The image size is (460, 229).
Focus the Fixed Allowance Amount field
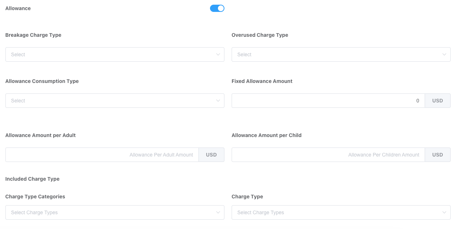point(328,101)
